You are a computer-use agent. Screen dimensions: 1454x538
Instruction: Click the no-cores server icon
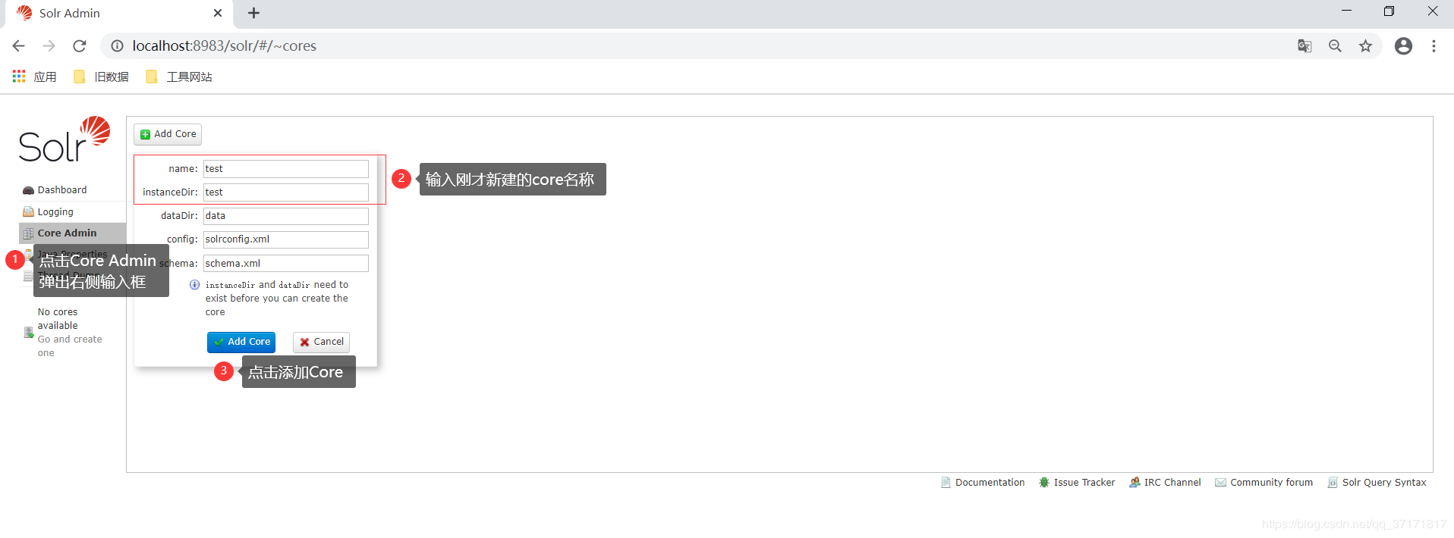tap(29, 333)
